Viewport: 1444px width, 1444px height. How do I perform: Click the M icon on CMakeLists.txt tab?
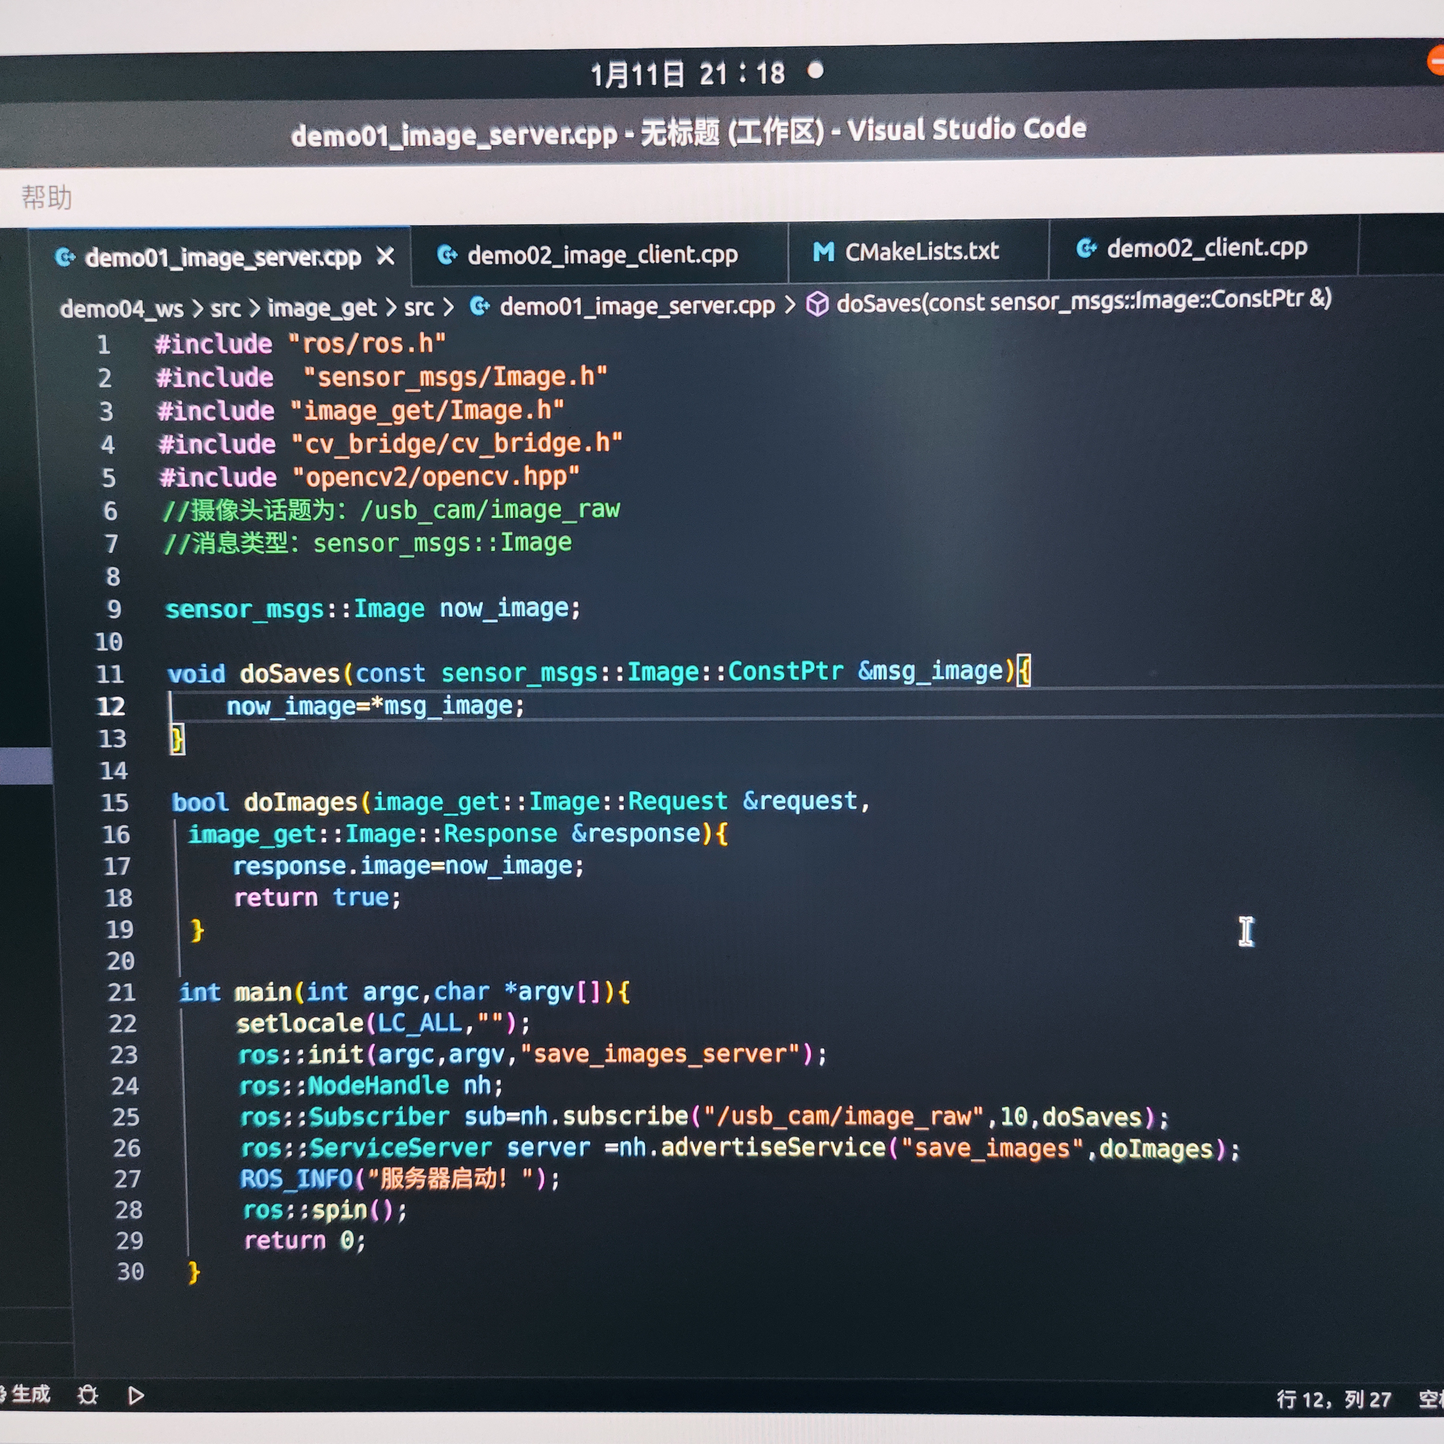[823, 252]
